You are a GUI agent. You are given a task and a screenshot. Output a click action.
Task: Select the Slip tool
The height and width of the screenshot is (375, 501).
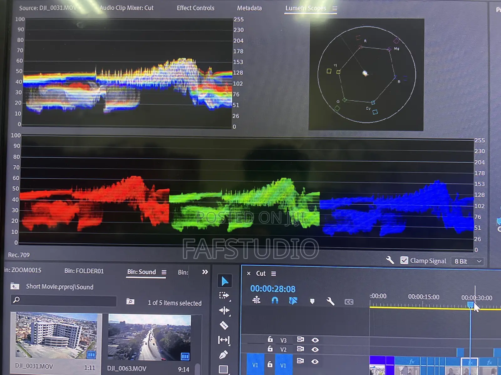224,340
